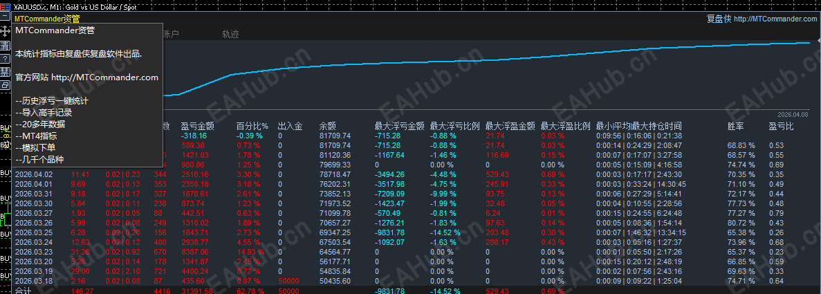Click the 胜率 column header
Viewport: 821px width, 294px height.
[736, 127]
